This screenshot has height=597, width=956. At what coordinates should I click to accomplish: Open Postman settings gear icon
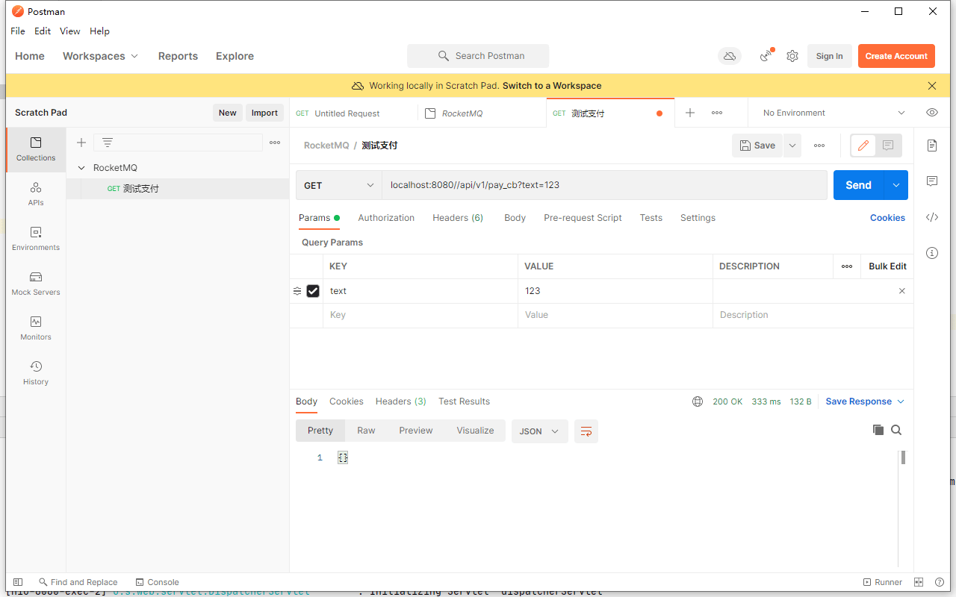pyautogui.click(x=792, y=56)
